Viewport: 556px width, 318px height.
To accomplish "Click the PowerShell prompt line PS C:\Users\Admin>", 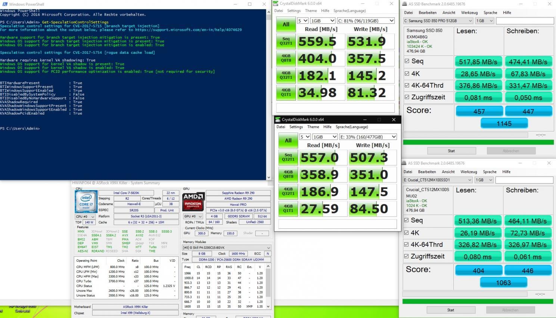I will coord(20,128).
